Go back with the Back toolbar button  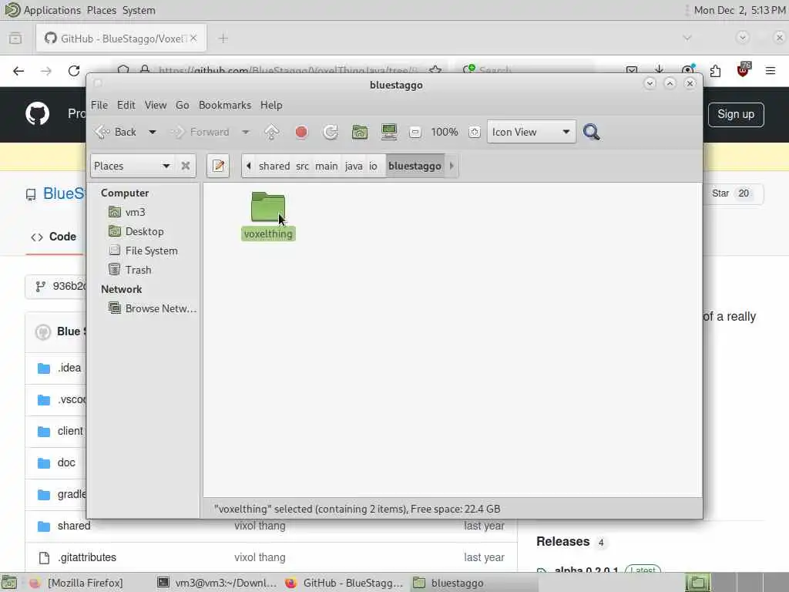(116, 132)
